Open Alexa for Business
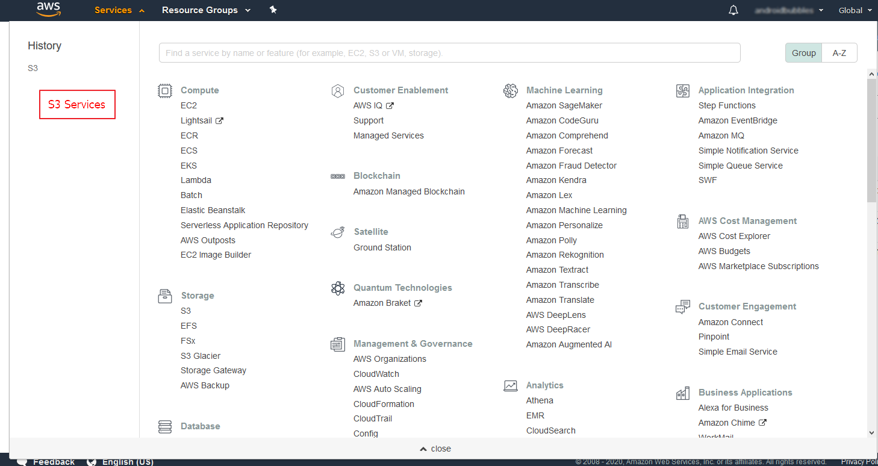Viewport: 878px width, 466px height. 733,408
